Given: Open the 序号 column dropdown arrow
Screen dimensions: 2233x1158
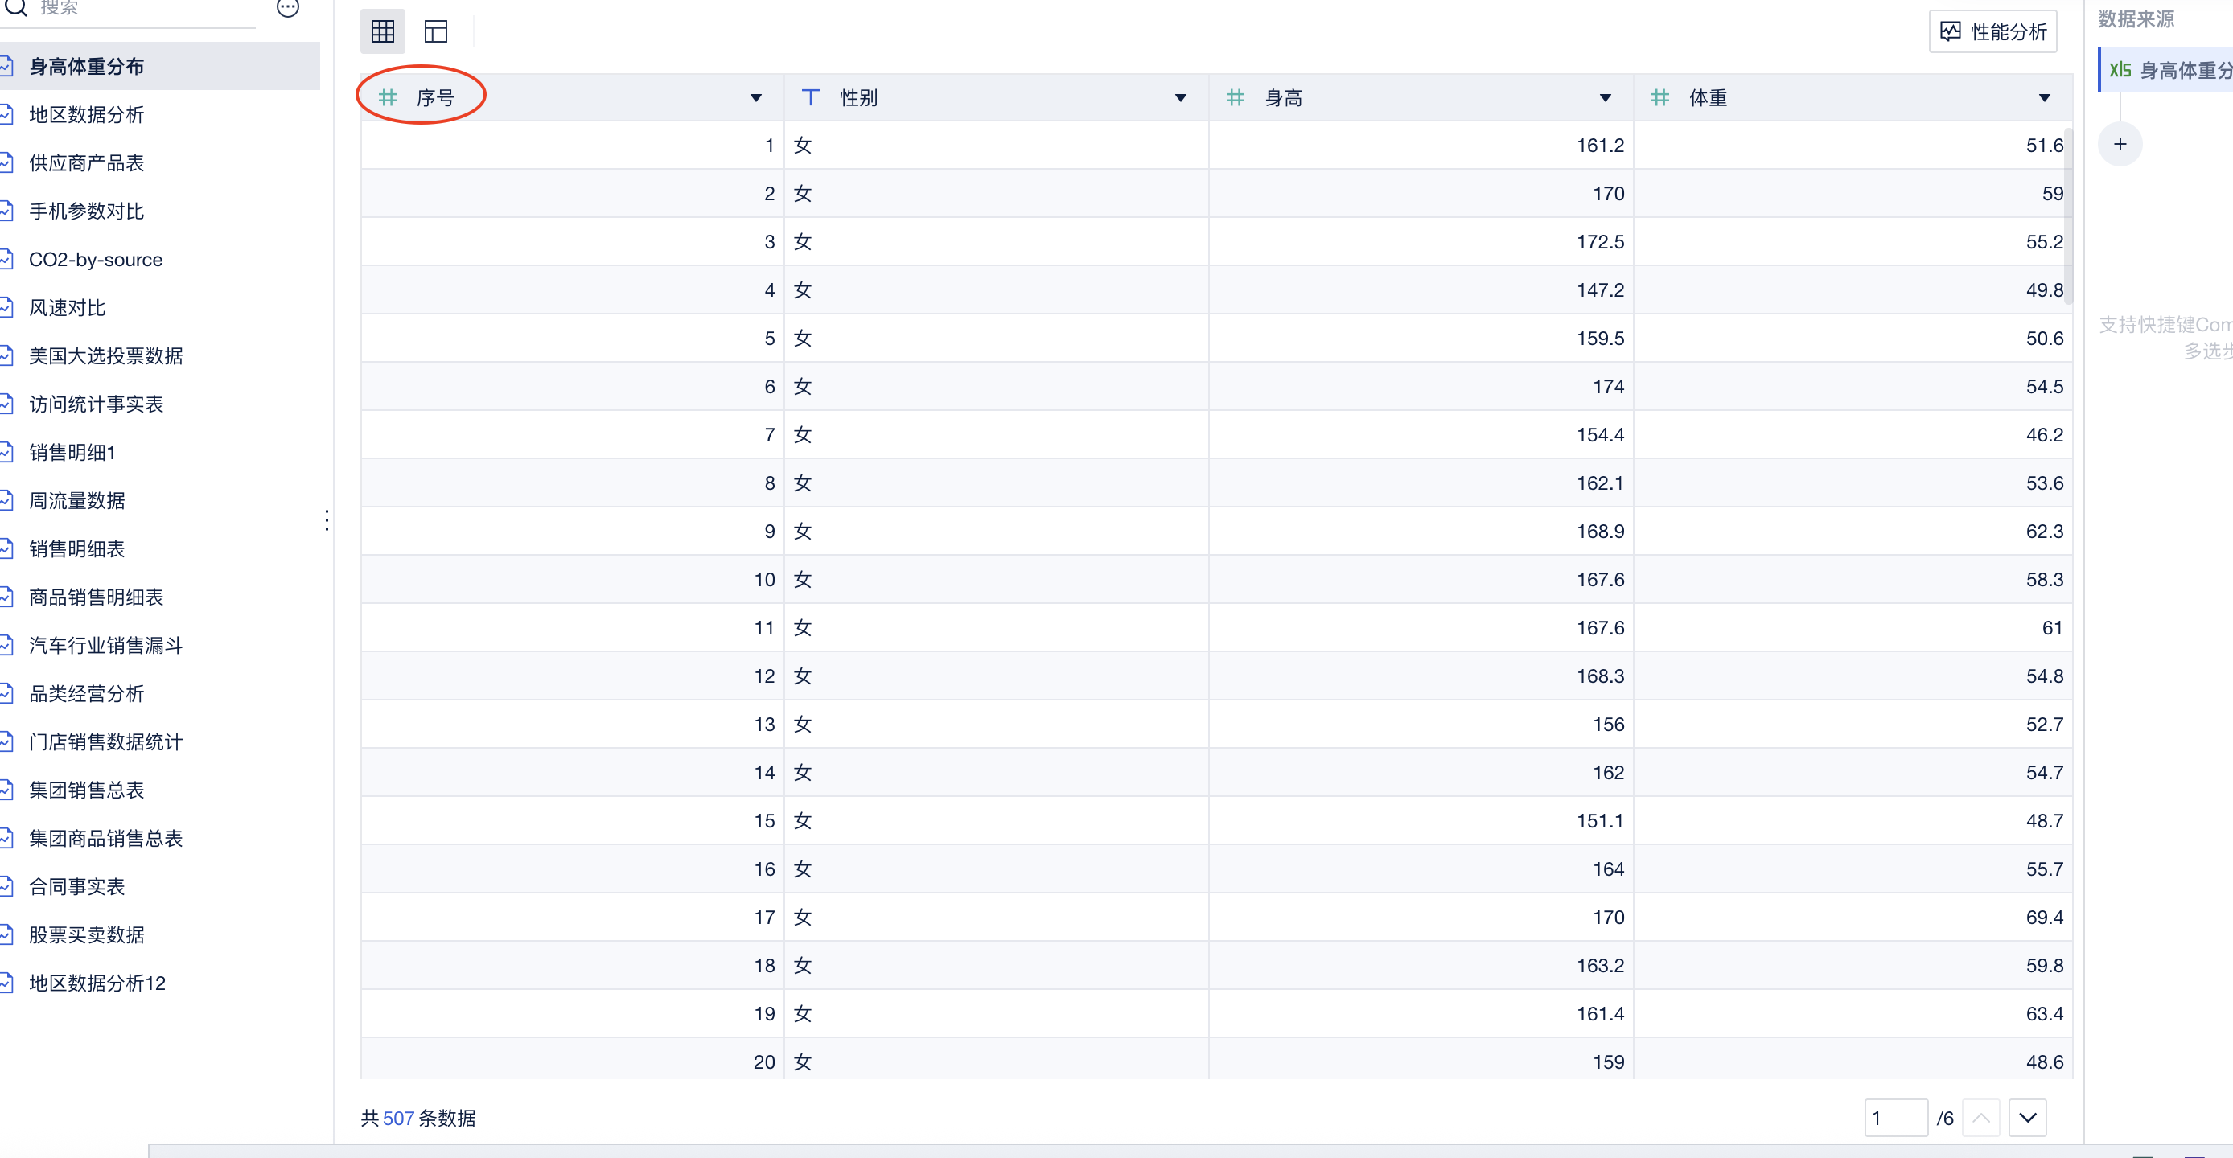Looking at the screenshot, I should coord(756,98).
